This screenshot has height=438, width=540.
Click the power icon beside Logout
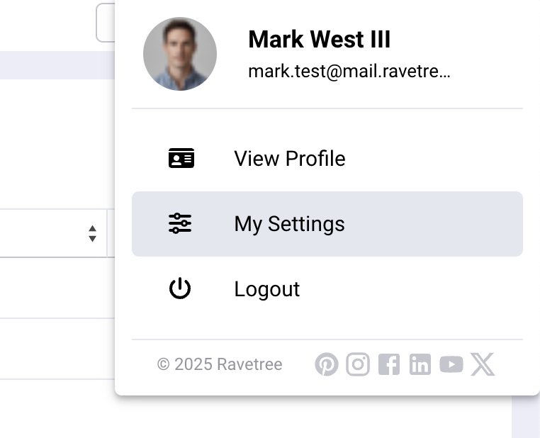click(180, 289)
